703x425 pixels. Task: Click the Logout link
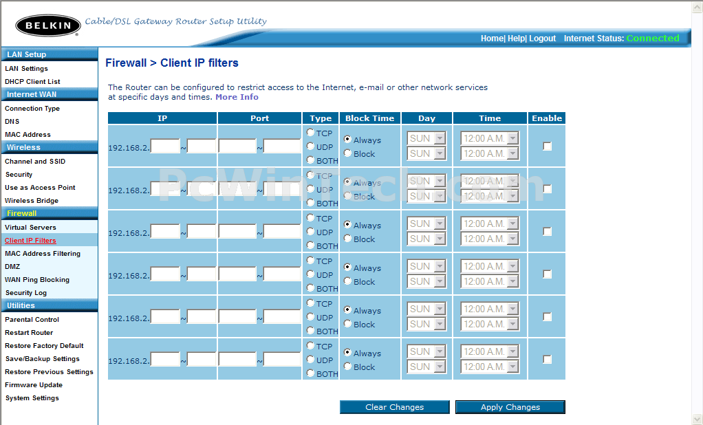point(543,39)
